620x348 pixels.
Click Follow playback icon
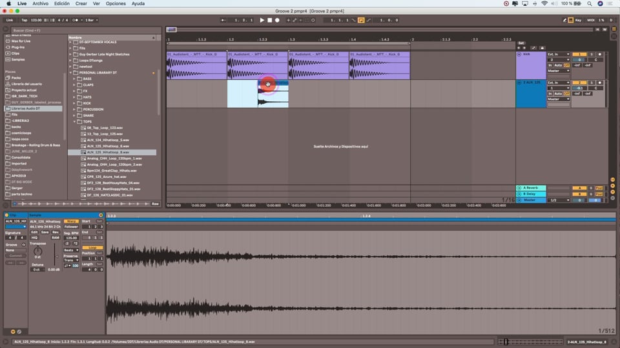[x=223, y=20]
